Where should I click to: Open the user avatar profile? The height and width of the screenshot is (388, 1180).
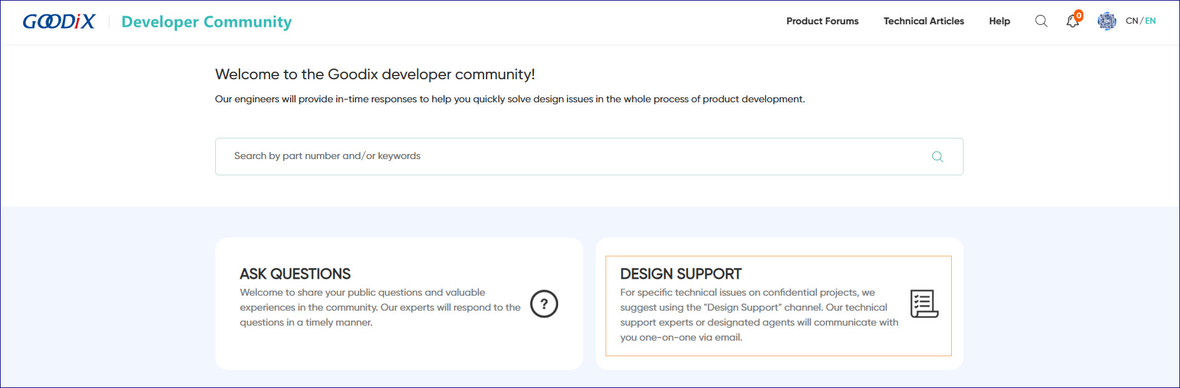tap(1107, 21)
